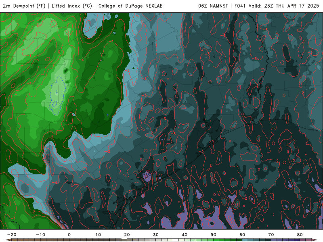Click the 50 label on the color scale
The width and height of the screenshot is (323, 242).
click(214, 235)
